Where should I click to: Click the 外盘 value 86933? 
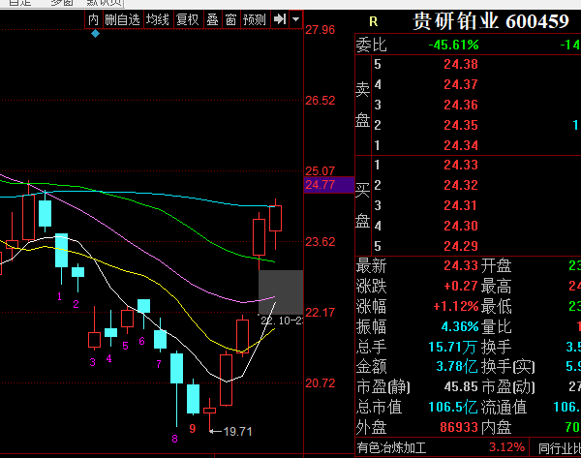point(459,428)
